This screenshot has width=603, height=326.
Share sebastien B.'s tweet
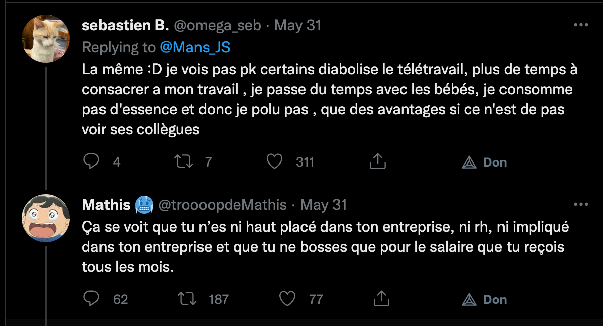[x=377, y=161]
